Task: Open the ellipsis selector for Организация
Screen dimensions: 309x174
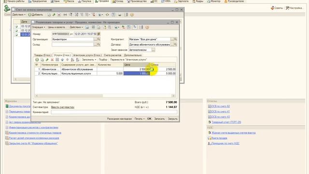Action: pos(96,39)
